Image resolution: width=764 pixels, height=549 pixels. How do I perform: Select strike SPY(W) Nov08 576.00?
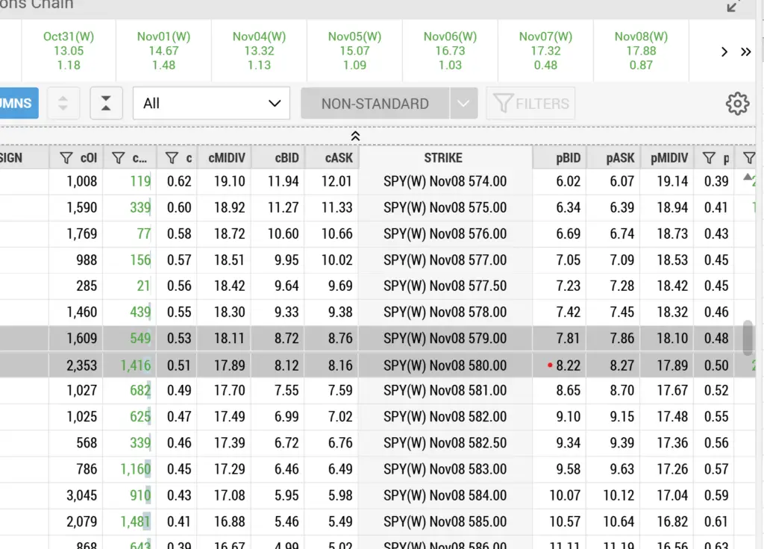tap(445, 233)
